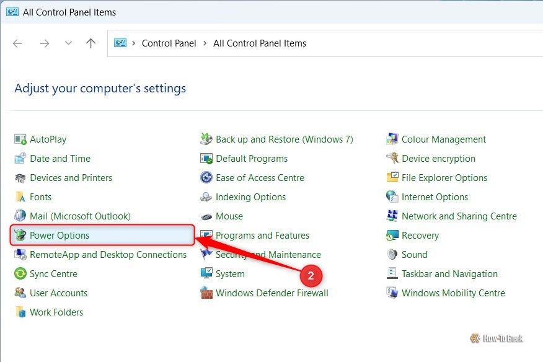Go back using the Back arrow
543x362 pixels.
point(17,43)
